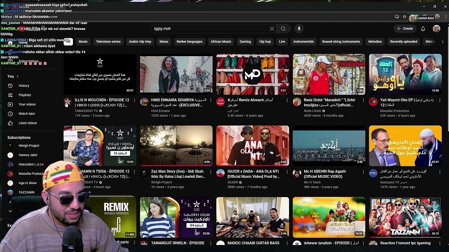Open the Hind Ennaira channel avatar
Image resolution: width=449 pixels, height=252 pixels.
144,102
